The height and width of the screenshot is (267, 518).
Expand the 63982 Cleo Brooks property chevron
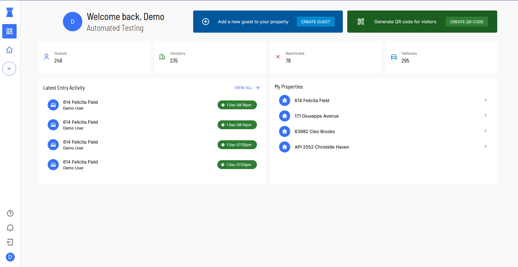click(x=485, y=131)
